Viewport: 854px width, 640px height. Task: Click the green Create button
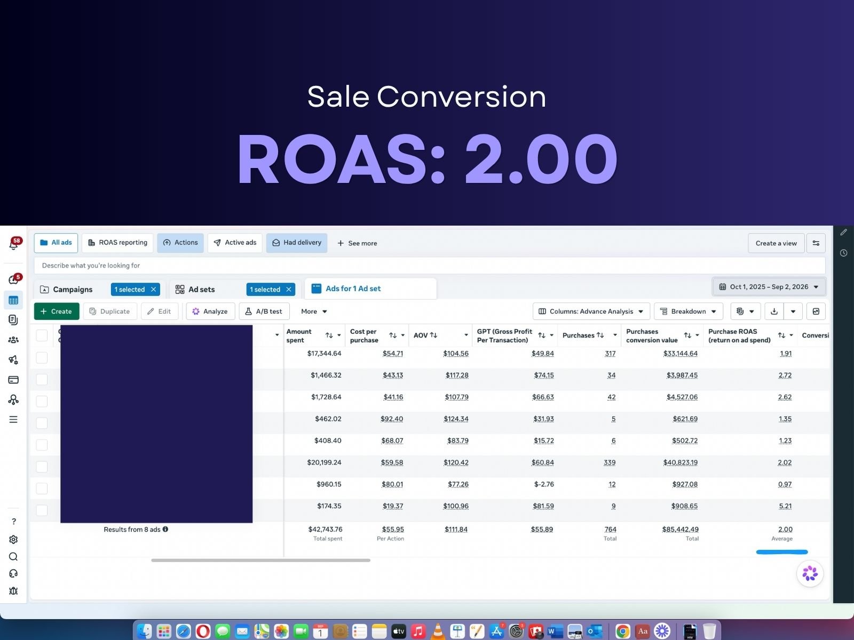tap(57, 311)
